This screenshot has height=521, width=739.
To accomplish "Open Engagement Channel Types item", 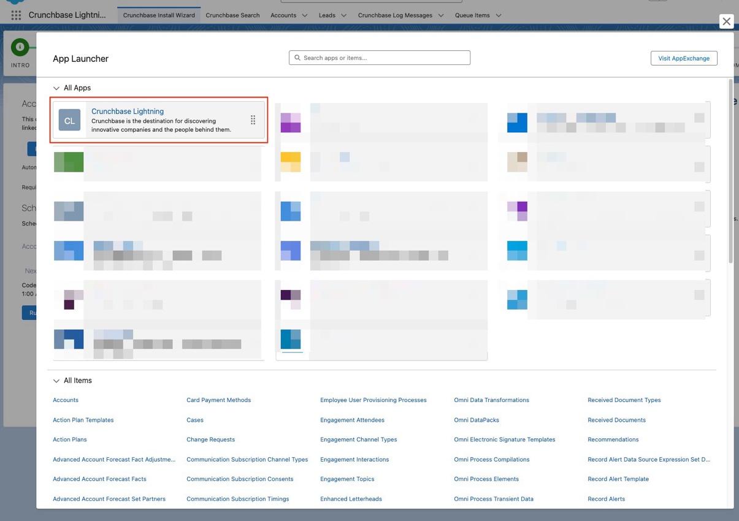I will click(359, 439).
